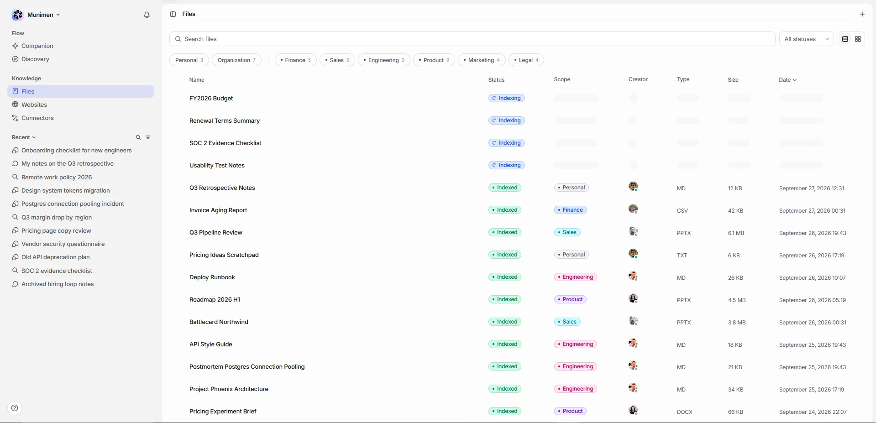Image resolution: width=876 pixels, height=423 pixels.
Task: Click the creator avatar for Project Phoenix Architecture
Action: (633, 387)
